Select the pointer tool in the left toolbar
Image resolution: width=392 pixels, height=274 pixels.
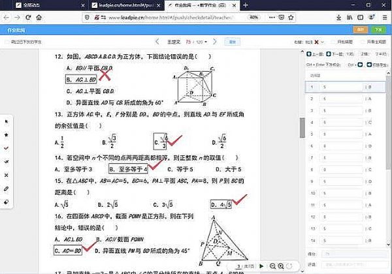[7, 121]
